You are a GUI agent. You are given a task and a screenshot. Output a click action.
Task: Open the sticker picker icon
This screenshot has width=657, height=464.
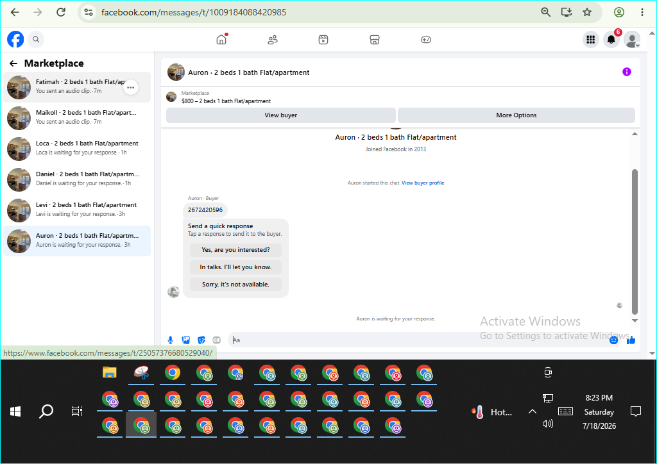(x=201, y=340)
